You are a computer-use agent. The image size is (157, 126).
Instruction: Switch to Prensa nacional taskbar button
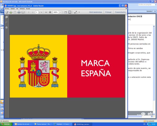(43, 124)
